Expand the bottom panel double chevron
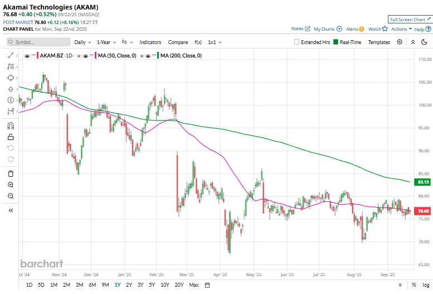The height and width of the screenshot is (294, 433). tap(400, 285)
